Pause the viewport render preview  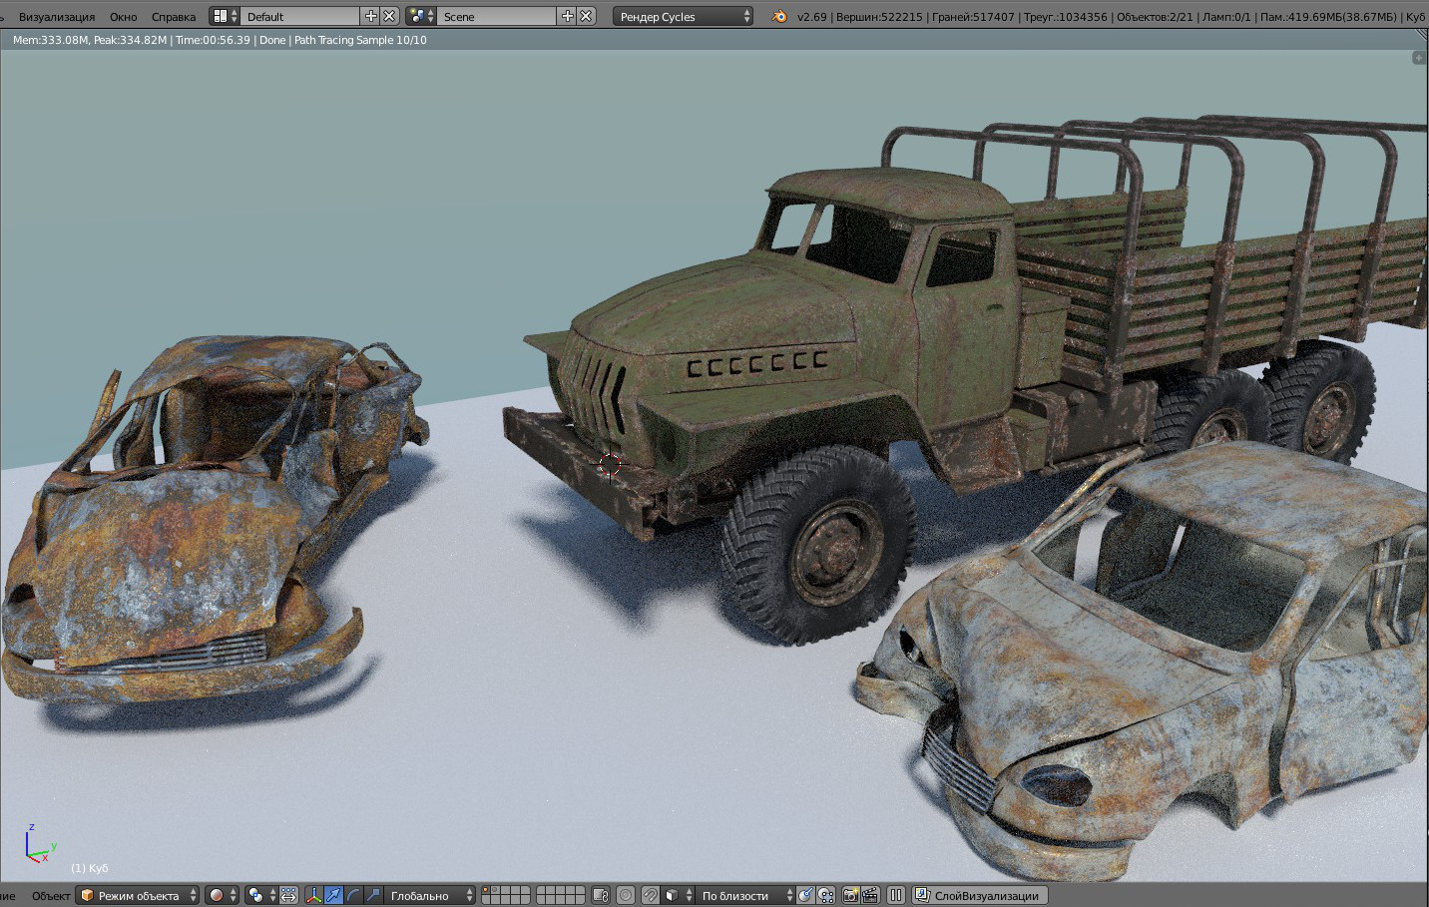(x=896, y=896)
